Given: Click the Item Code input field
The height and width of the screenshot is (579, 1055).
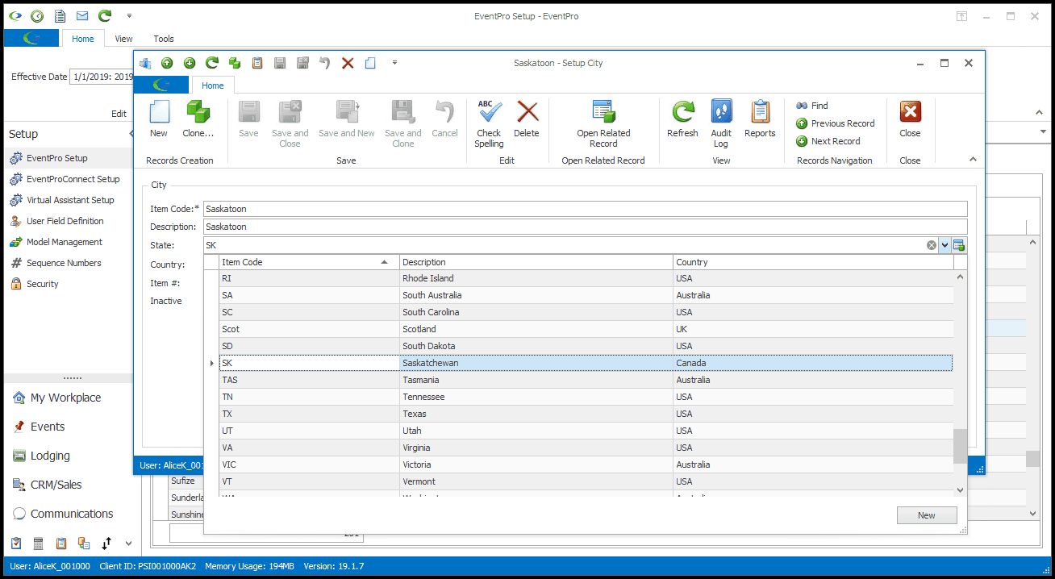Looking at the screenshot, I should pyautogui.click(x=585, y=209).
